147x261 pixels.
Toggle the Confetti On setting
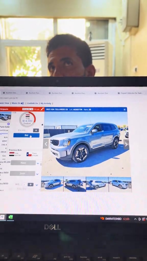[32, 103]
